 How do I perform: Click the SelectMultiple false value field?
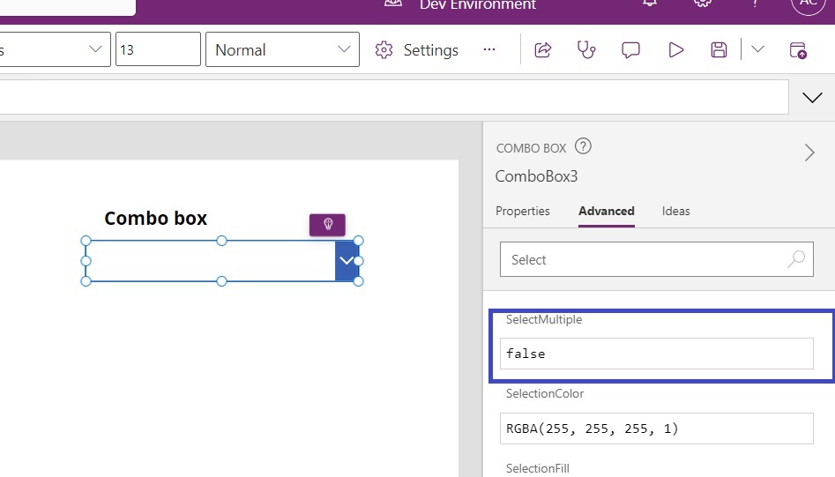(656, 354)
